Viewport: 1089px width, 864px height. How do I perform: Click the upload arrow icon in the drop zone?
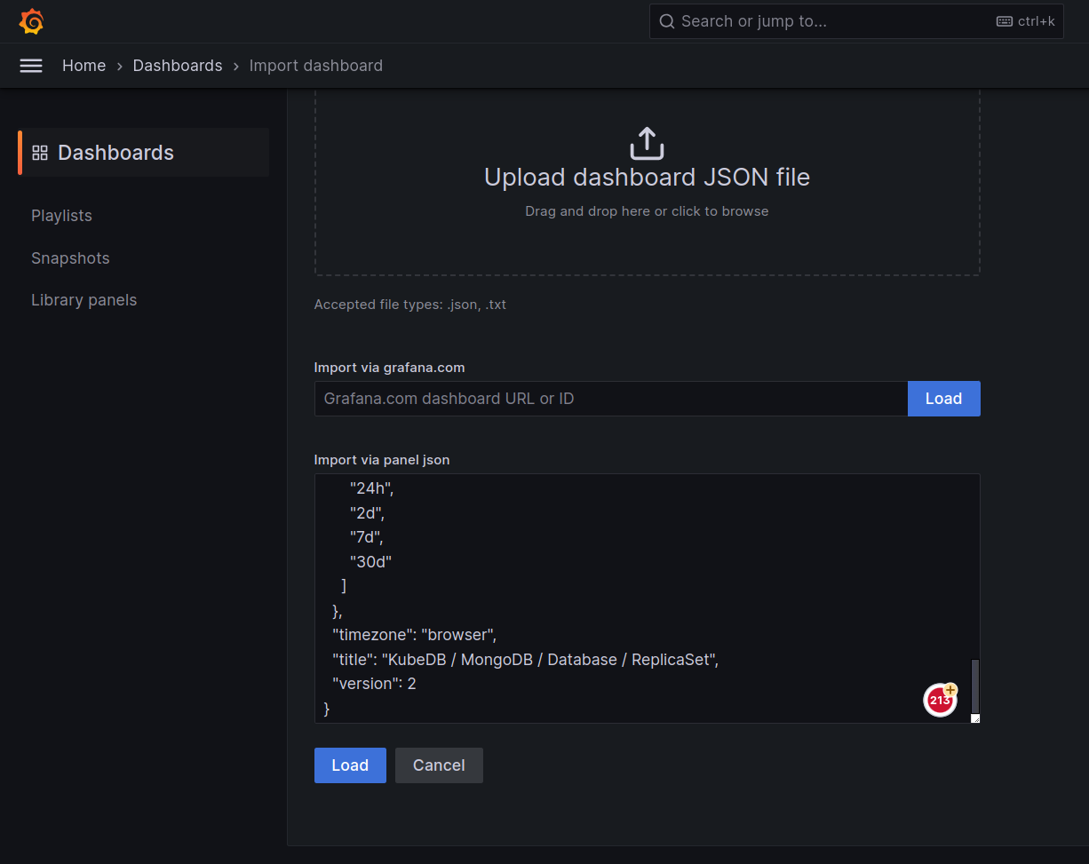(647, 142)
